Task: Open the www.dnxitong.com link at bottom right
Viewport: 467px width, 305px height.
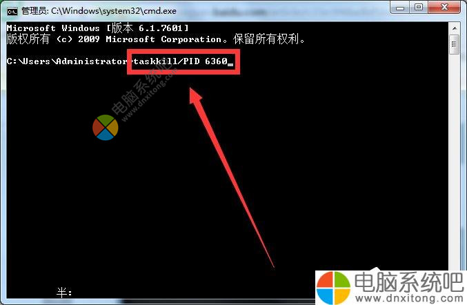Action: (x=409, y=298)
